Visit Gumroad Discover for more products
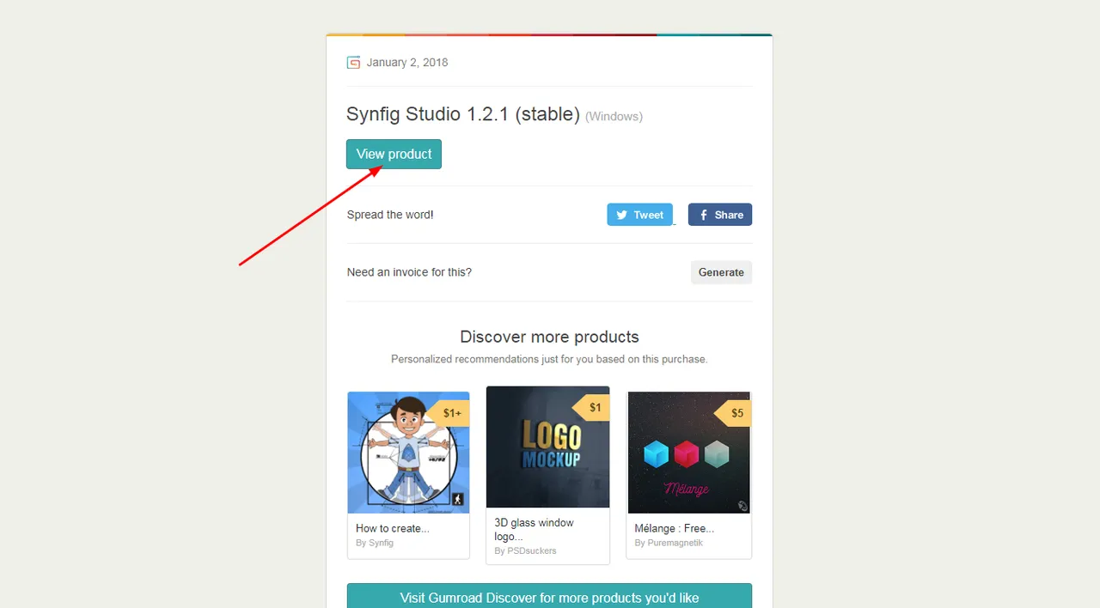The image size is (1100, 608). point(549,597)
